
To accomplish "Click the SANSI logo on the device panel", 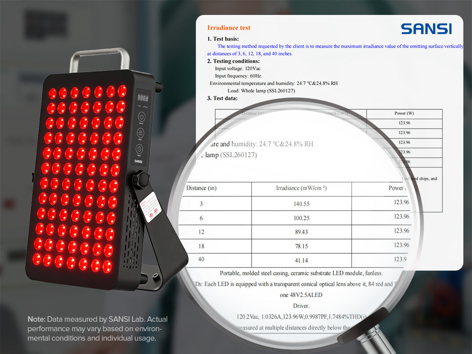I will (138, 160).
